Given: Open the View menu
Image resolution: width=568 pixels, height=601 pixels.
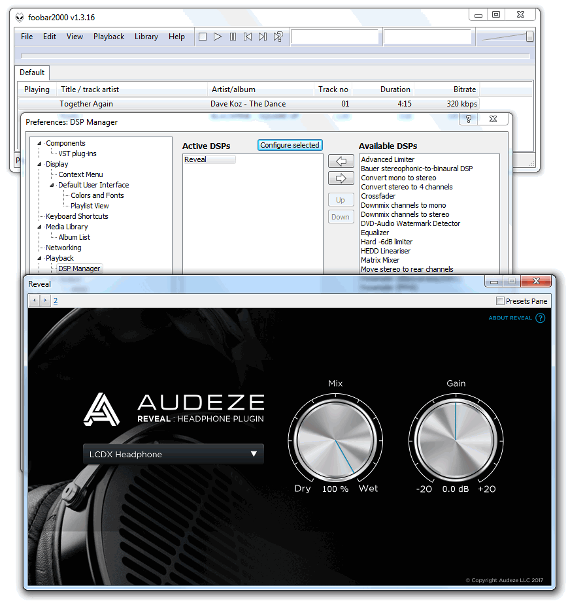Looking at the screenshot, I should (75, 37).
